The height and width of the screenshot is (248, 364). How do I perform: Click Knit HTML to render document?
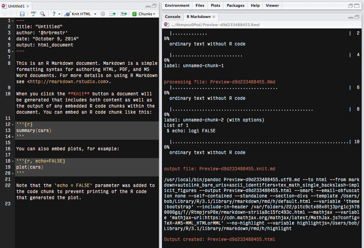[x=77, y=14]
